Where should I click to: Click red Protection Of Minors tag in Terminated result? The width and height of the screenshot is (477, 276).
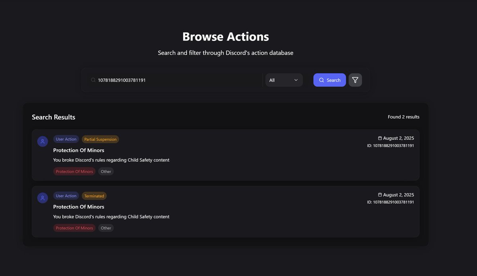click(74, 228)
